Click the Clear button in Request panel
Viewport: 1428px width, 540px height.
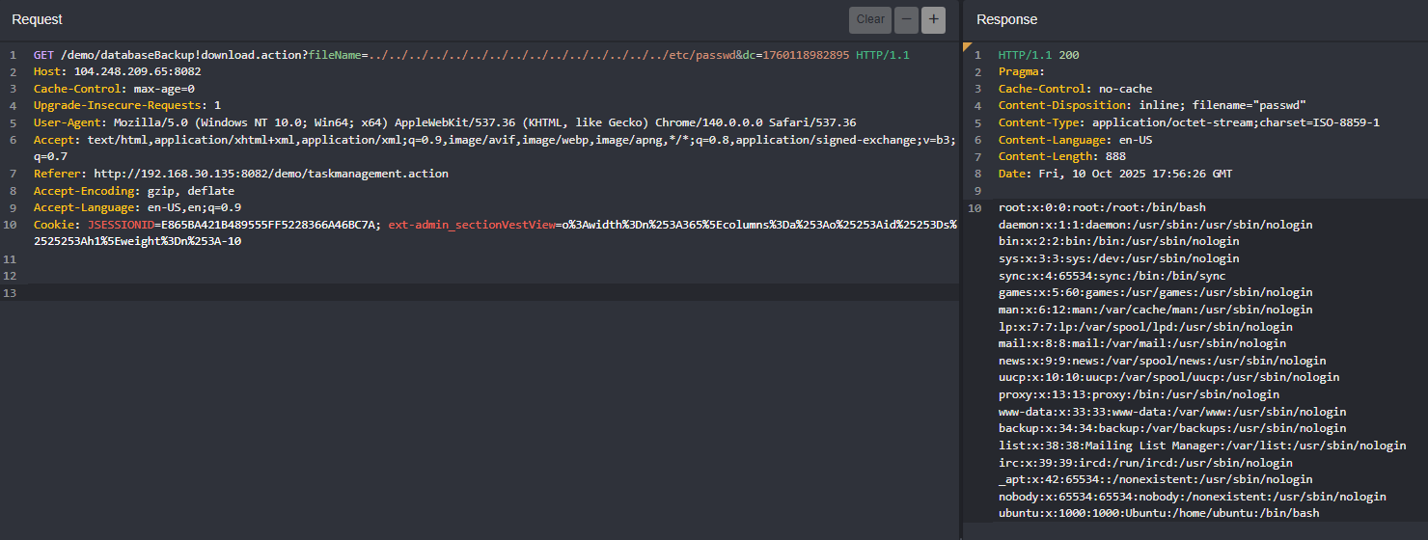click(870, 19)
